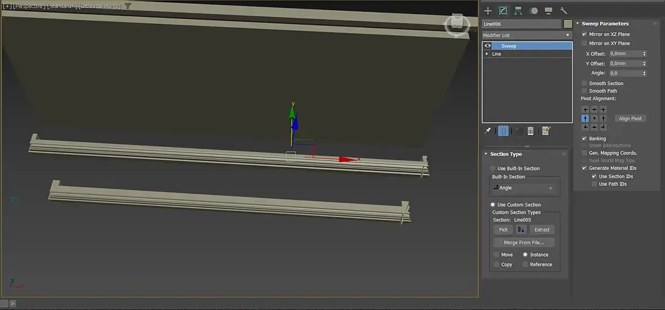Expand the Line entry in modifier stack
Viewport: 665px width, 310px height.
click(487, 54)
